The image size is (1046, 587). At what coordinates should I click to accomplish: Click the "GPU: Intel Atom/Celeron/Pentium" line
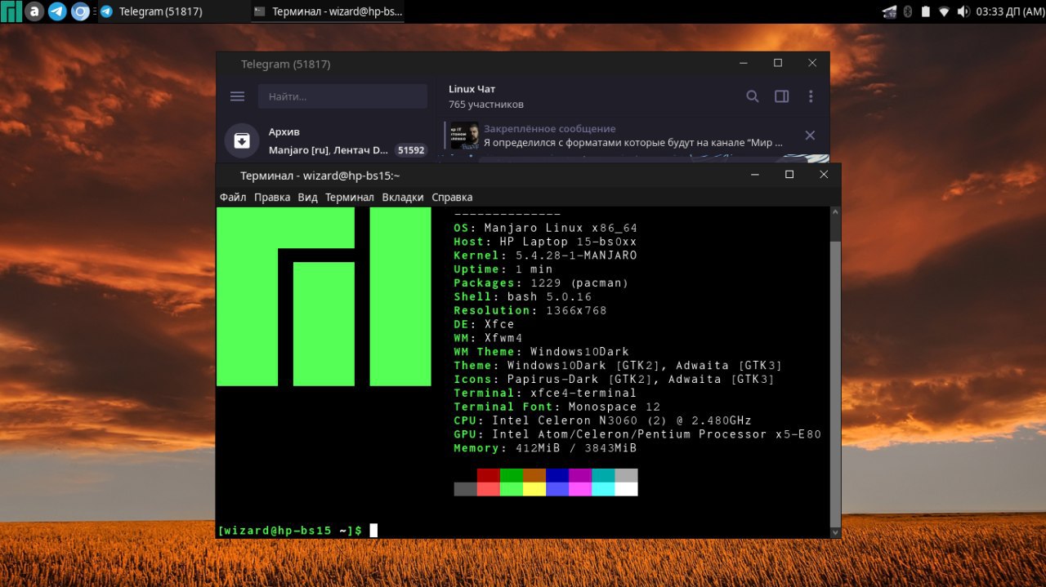pyautogui.click(x=637, y=434)
